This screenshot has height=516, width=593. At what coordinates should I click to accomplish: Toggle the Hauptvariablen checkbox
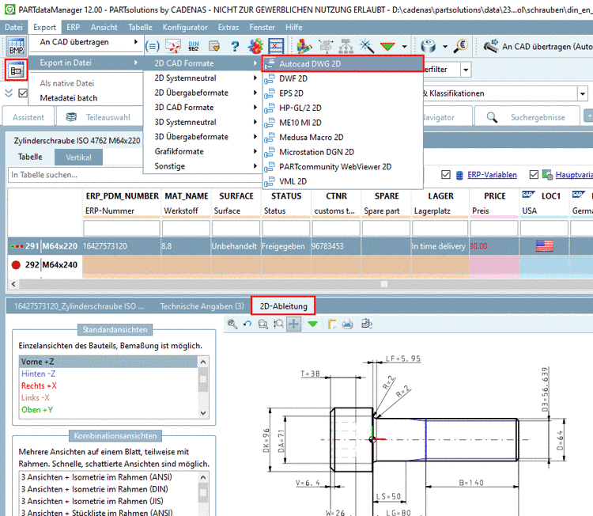coord(534,175)
